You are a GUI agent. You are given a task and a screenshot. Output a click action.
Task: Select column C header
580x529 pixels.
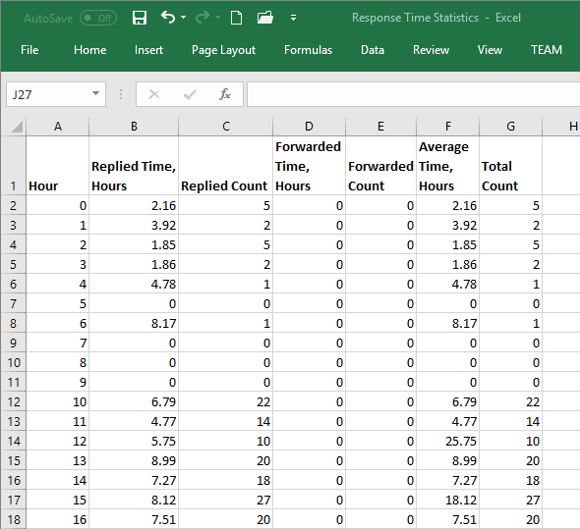226,127
